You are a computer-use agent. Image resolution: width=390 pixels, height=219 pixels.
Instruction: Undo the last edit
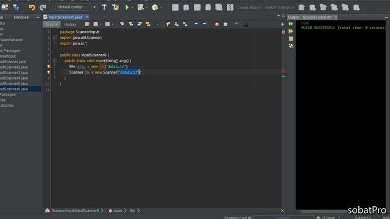pos(32,7)
